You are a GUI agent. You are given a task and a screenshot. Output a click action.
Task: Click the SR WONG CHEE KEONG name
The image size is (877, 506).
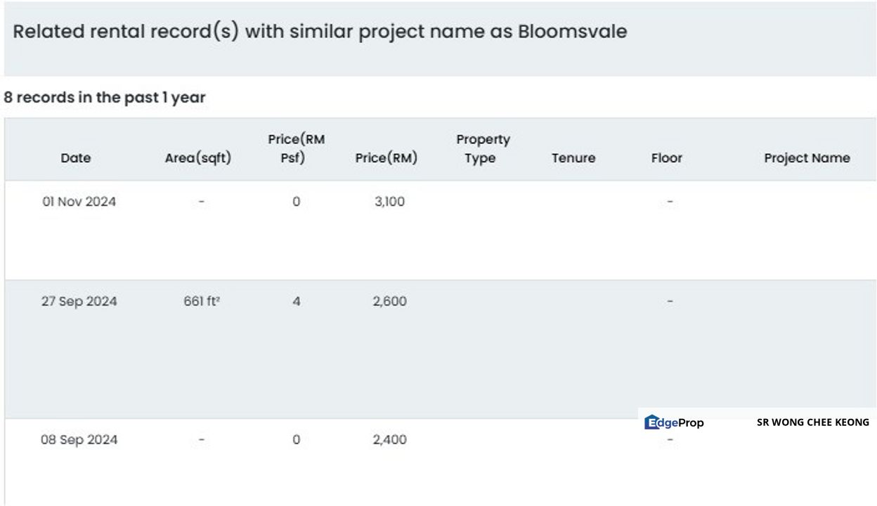tap(812, 422)
